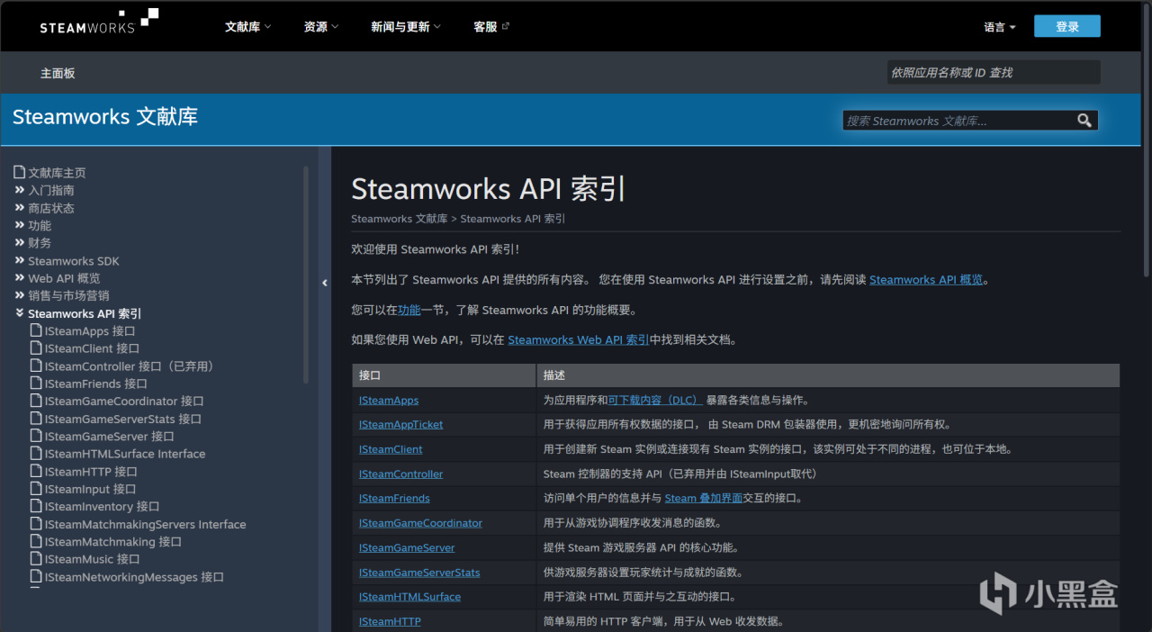This screenshot has height=632, width=1152.
Task: Click the page icon beside ISteamInventory 接口
Action: pyautogui.click(x=36, y=506)
